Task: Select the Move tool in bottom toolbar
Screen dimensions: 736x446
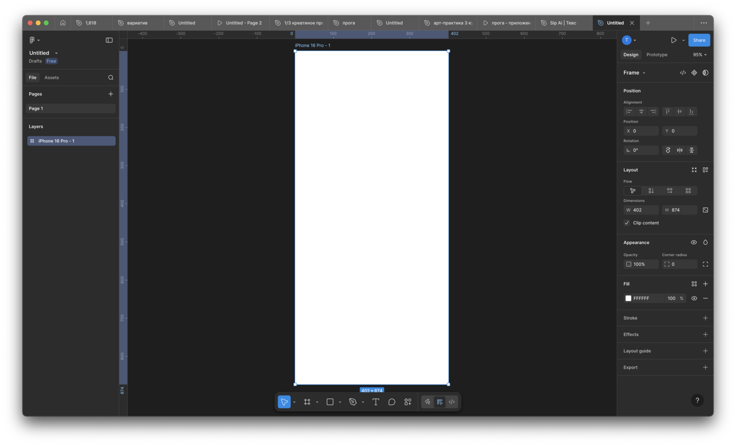Action: pos(284,402)
